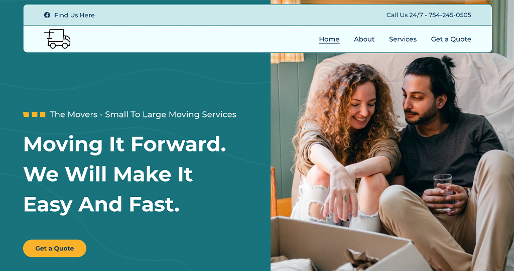Select Services in the navigation bar

(x=403, y=39)
